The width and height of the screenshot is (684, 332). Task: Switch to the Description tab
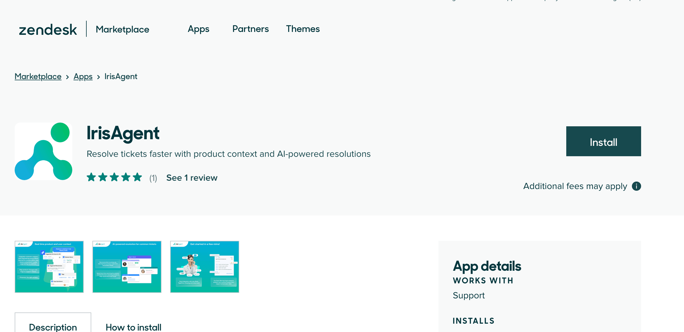(53, 327)
